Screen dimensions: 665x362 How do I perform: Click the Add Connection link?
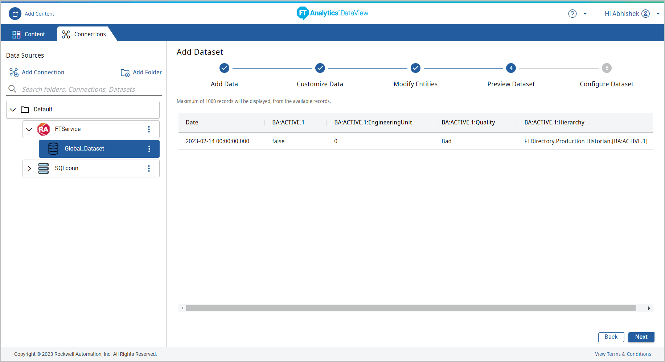coord(43,73)
